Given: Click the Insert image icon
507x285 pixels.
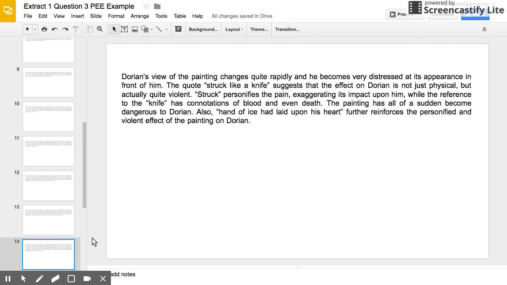Looking at the screenshot, I should (x=135, y=29).
